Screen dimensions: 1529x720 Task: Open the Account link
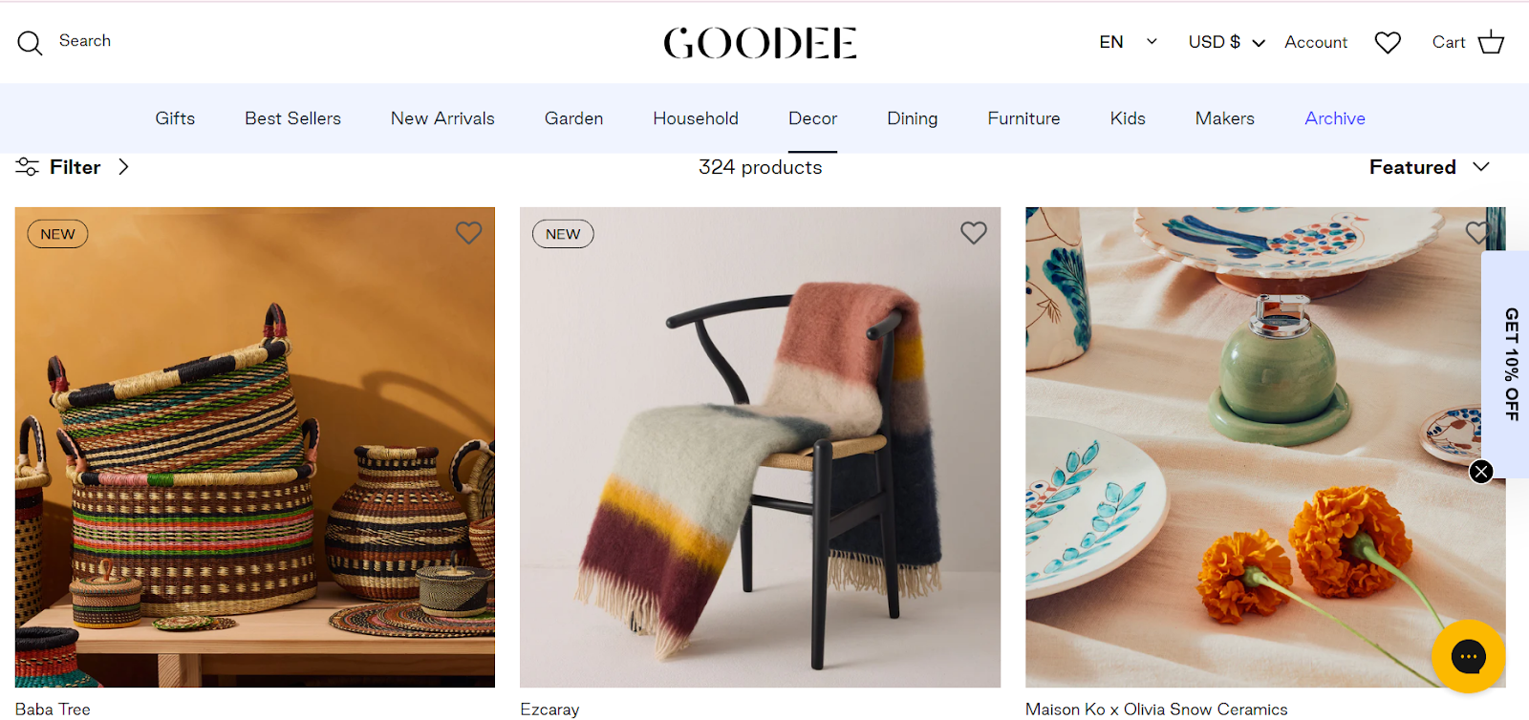(x=1316, y=42)
